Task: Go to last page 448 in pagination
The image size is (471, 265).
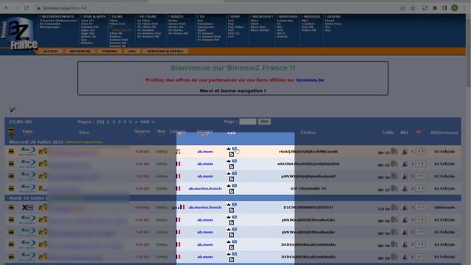Action: click(144, 121)
